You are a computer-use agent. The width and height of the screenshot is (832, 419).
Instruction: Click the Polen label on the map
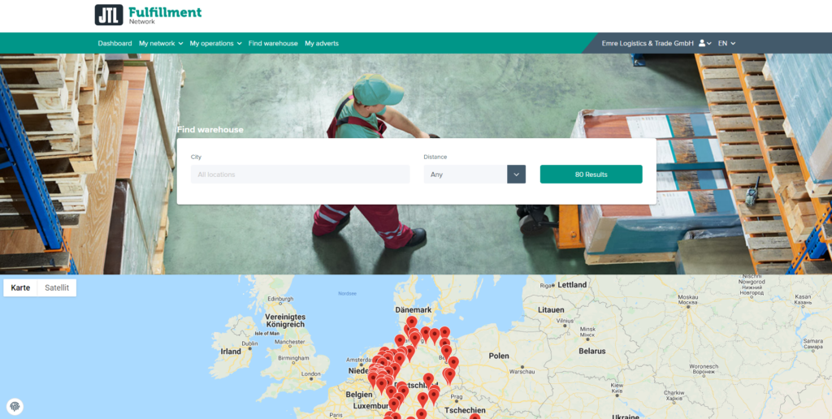pyautogui.click(x=499, y=356)
